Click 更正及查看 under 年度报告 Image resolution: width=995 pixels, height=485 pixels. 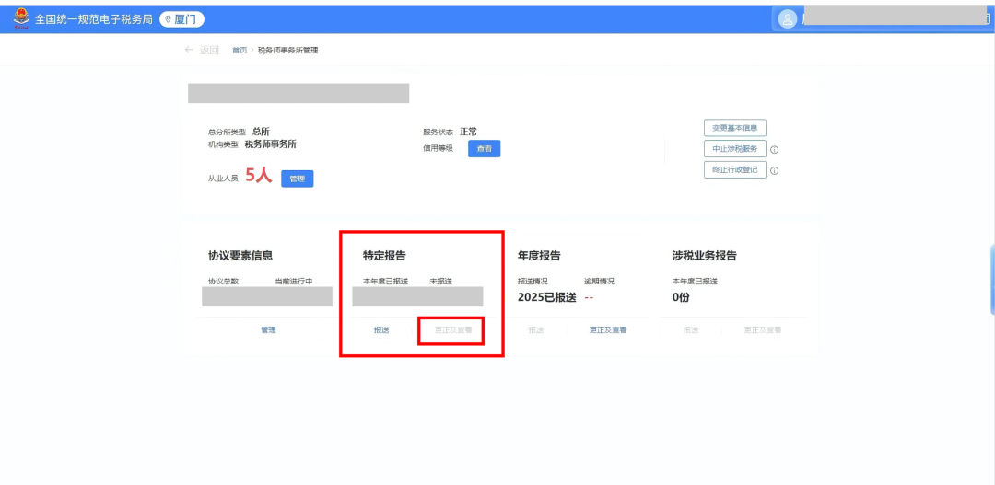tap(608, 330)
